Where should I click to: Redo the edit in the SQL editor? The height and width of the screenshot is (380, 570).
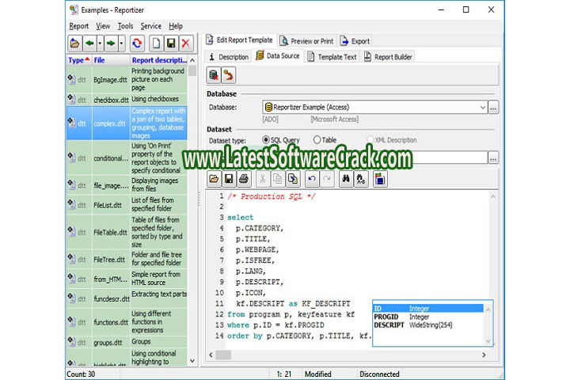click(x=327, y=179)
